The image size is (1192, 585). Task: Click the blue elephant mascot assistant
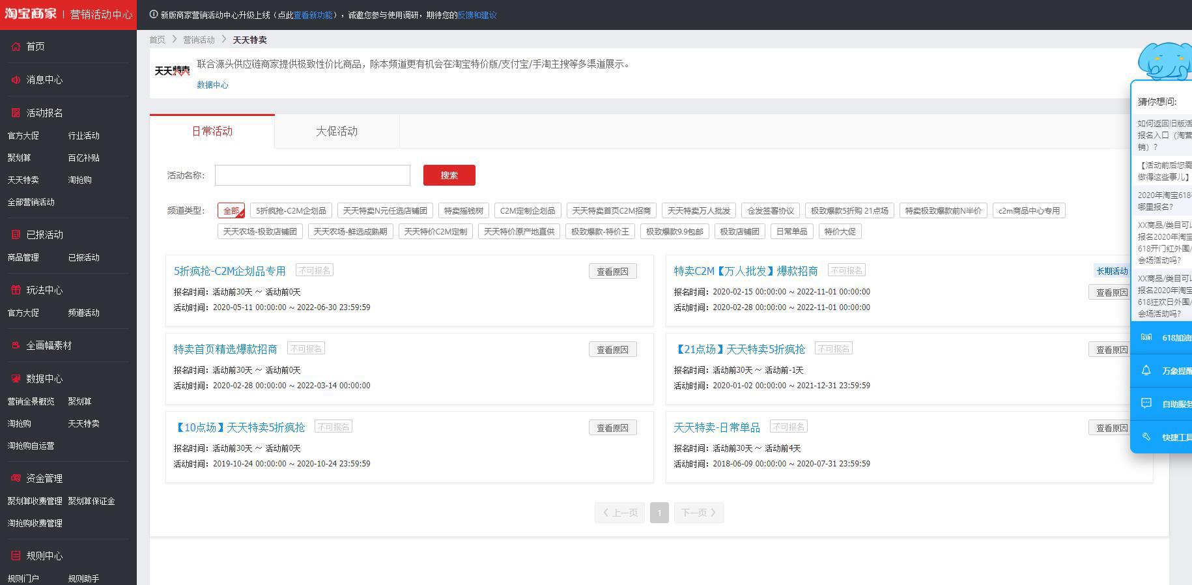tap(1165, 61)
